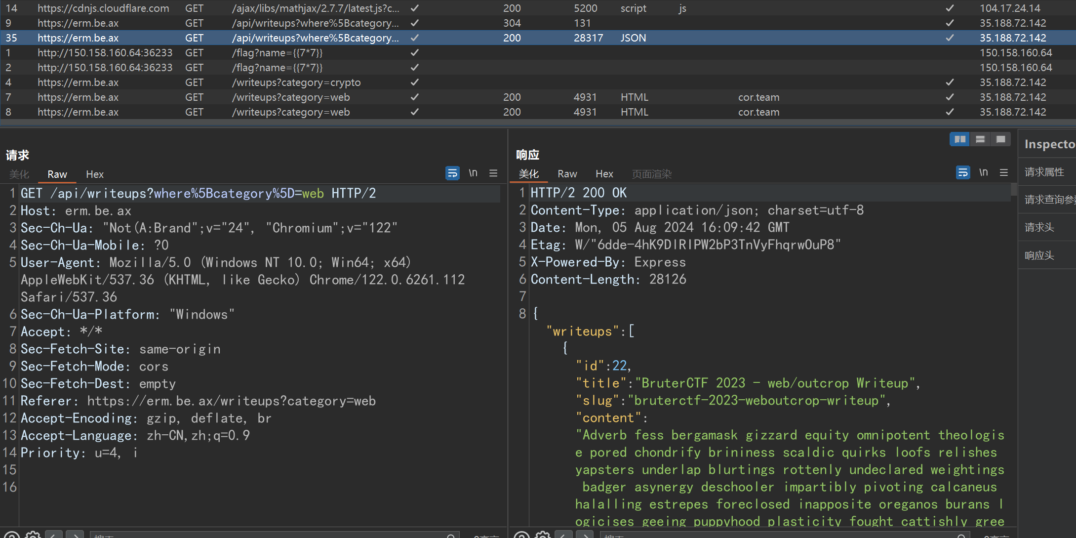Select the Hex tab in response pane
The image size is (1076, 538).
pyautogui.click(x=604, y=174)
